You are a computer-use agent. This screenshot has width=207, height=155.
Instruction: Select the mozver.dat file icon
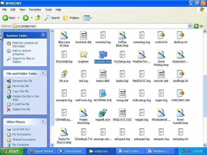pos(161,74)
